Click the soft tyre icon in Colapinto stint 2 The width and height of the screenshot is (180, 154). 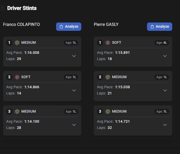coord(17,77)
